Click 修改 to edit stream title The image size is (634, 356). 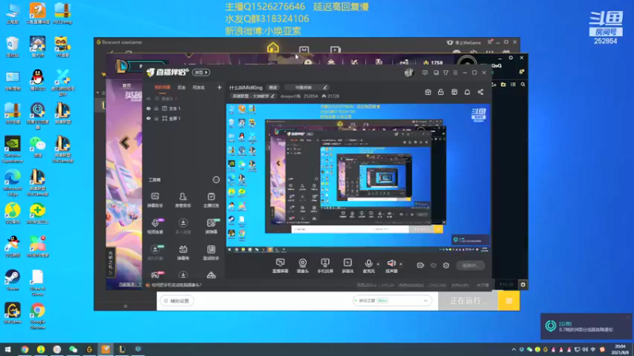(273, 87)
